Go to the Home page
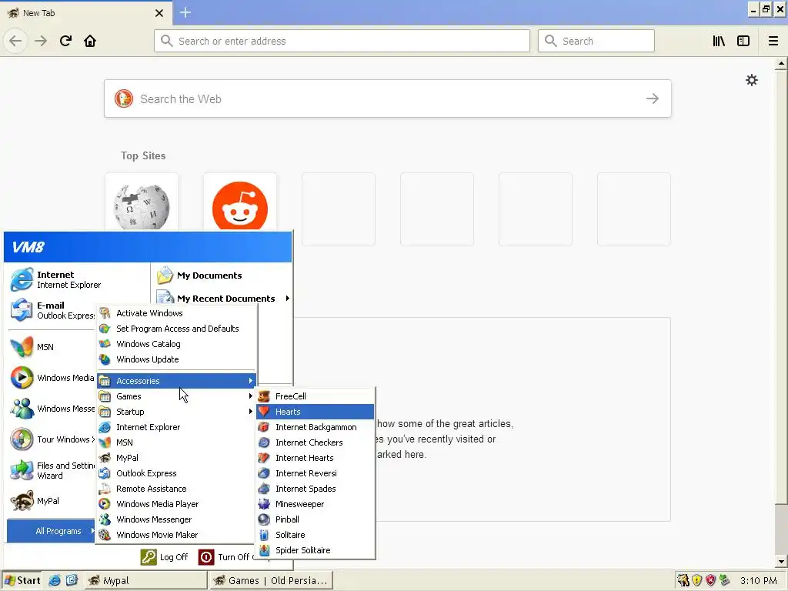Viewport: 788px width, 591px height. coord(90,41)
